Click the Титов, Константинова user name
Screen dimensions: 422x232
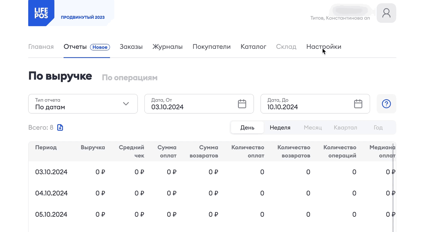coord(340,18)
